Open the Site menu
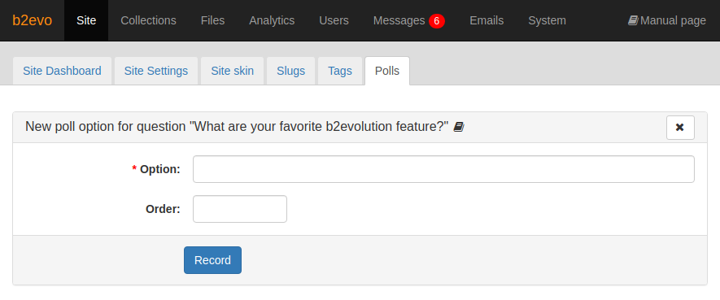Image resolution: width=720 pixels, height=300 pixels. coord(86,20)
